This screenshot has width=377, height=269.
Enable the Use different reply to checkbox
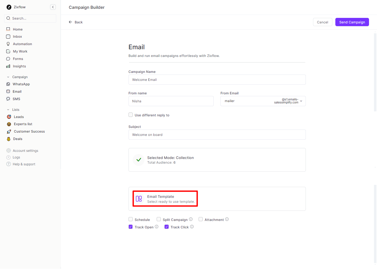pyautogui.click(x=131, y=115)
